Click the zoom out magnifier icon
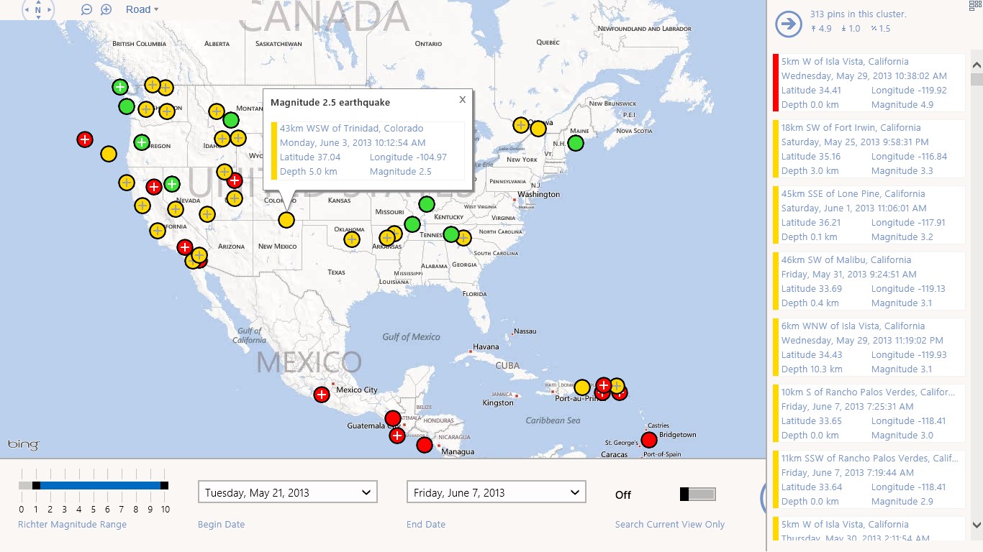Screen dimensions: 983x552 click(86, 9)
